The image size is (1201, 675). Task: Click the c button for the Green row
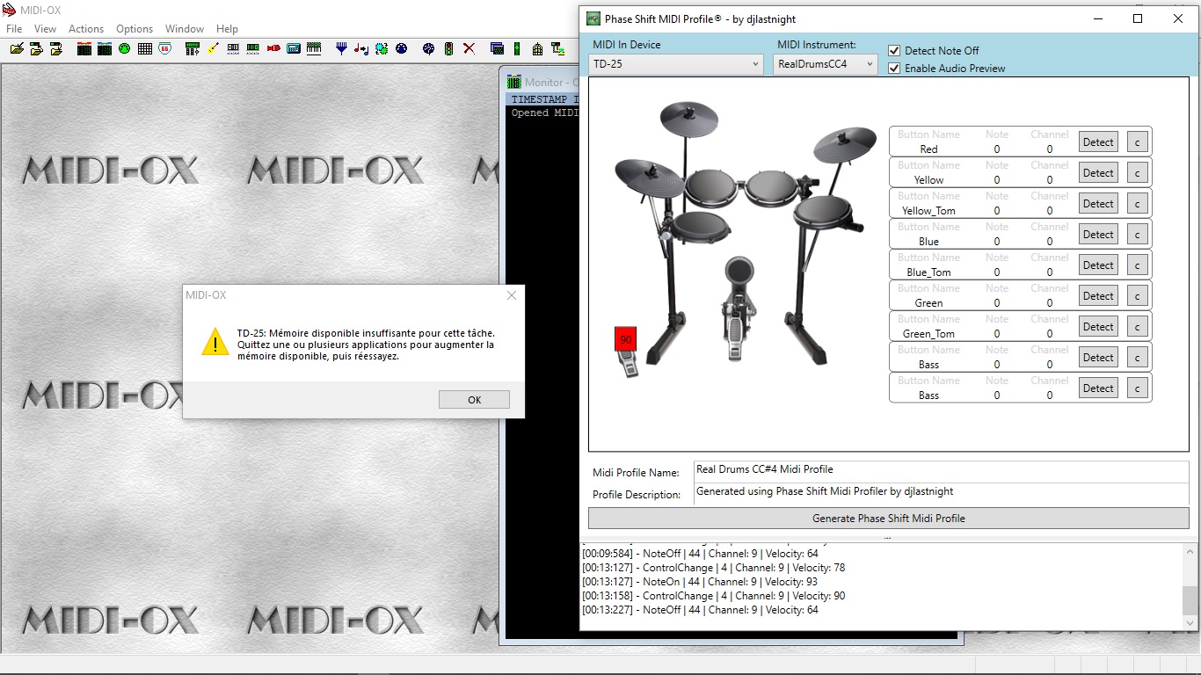(x=1137, y=296)
